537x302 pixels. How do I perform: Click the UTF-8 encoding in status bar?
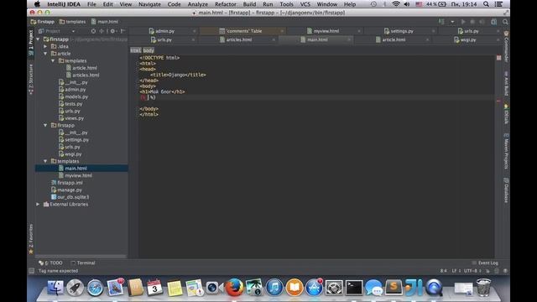[x=472, y=271]
